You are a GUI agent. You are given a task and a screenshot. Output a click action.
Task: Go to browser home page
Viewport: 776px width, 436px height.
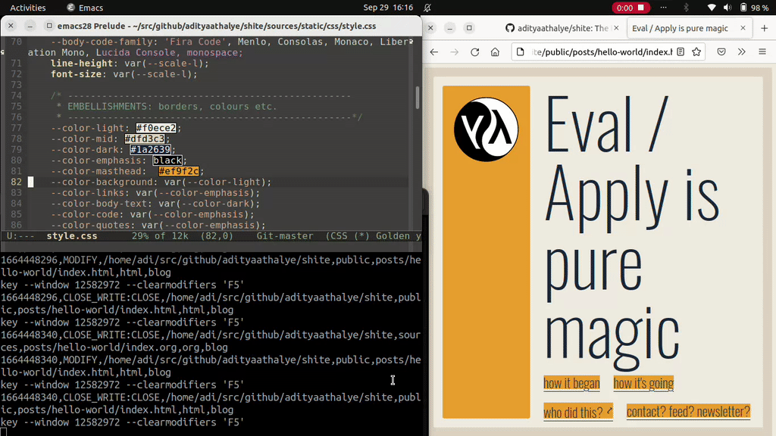pyautogui.click(x=495, y=52)
